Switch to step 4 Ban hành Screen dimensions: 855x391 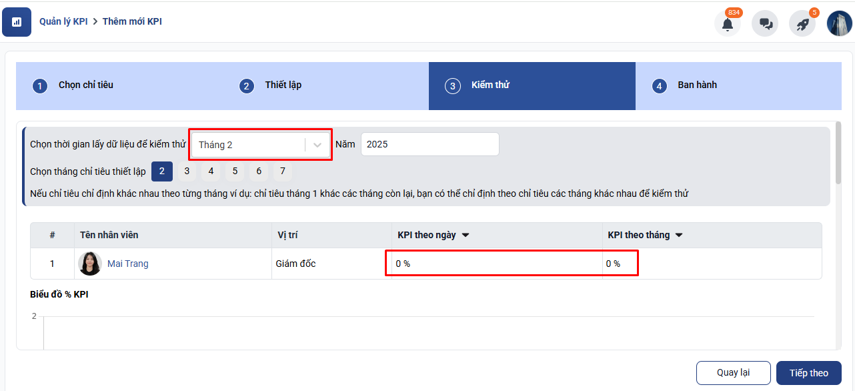pyautogui.click(x=697, y=85)
